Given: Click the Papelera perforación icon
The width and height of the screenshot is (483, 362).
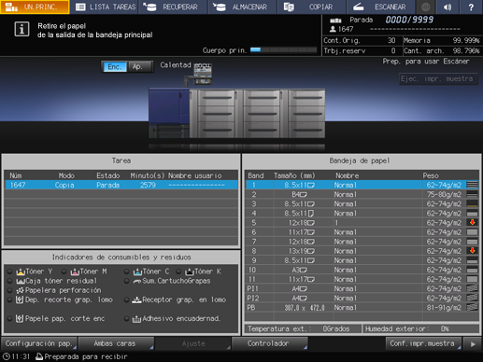Looking at the screenshot, I should 20,290.
